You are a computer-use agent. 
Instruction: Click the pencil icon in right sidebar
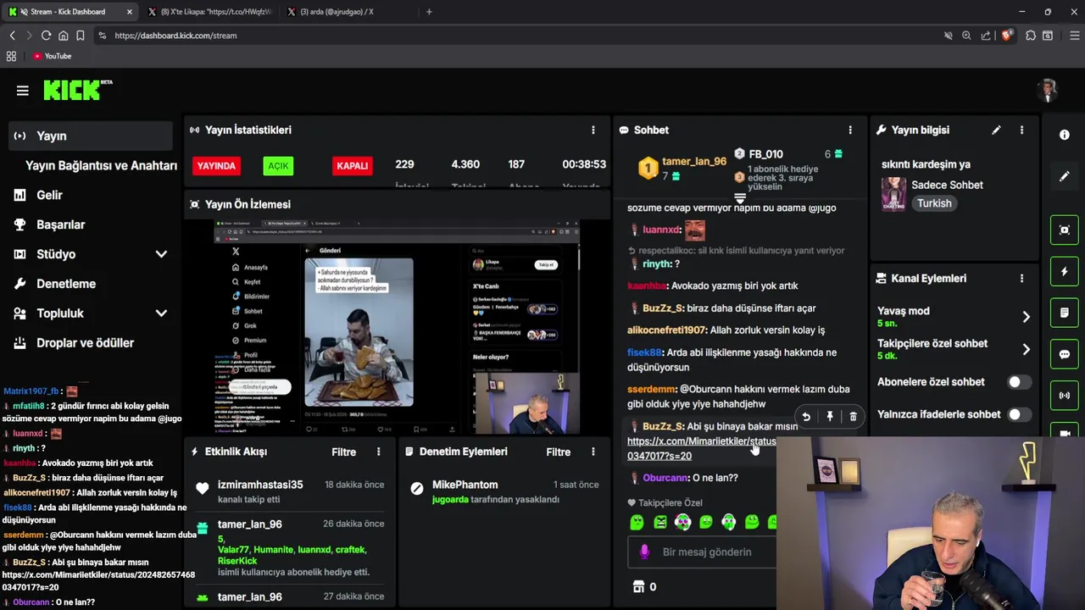1065,176
